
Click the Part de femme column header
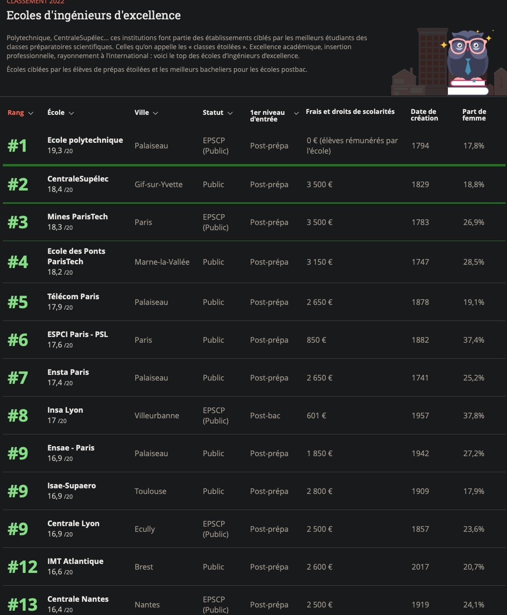[x=474, y=115]
